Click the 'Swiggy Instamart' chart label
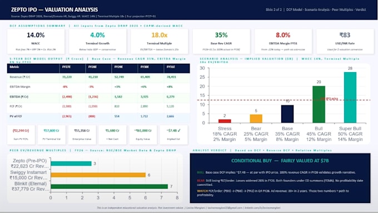The width and height of the screenshot is (378, 213). pyautogui.click(x=28, y=173)
